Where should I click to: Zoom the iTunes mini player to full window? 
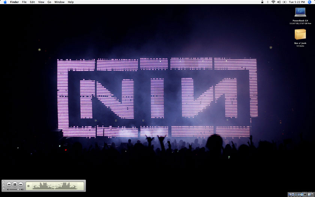[4, 188]
